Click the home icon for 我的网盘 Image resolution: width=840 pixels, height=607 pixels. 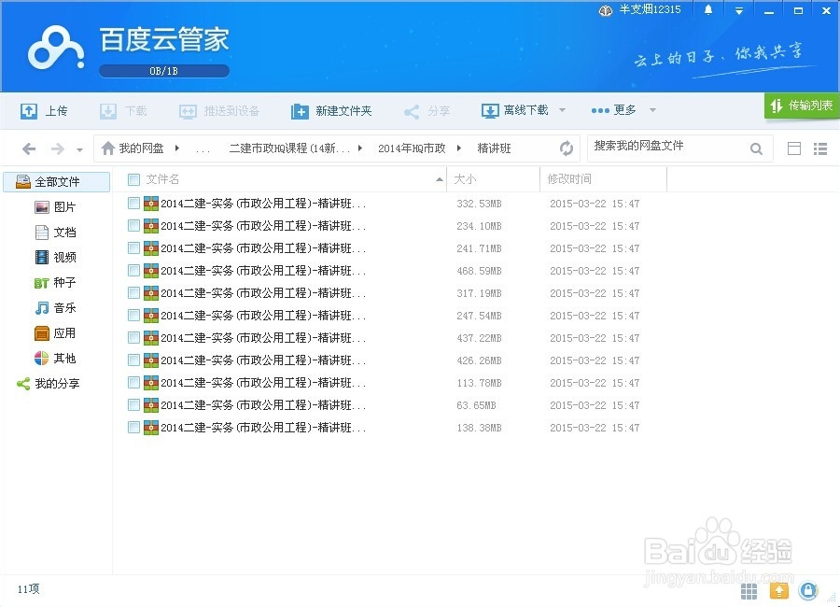pos(108,148)
